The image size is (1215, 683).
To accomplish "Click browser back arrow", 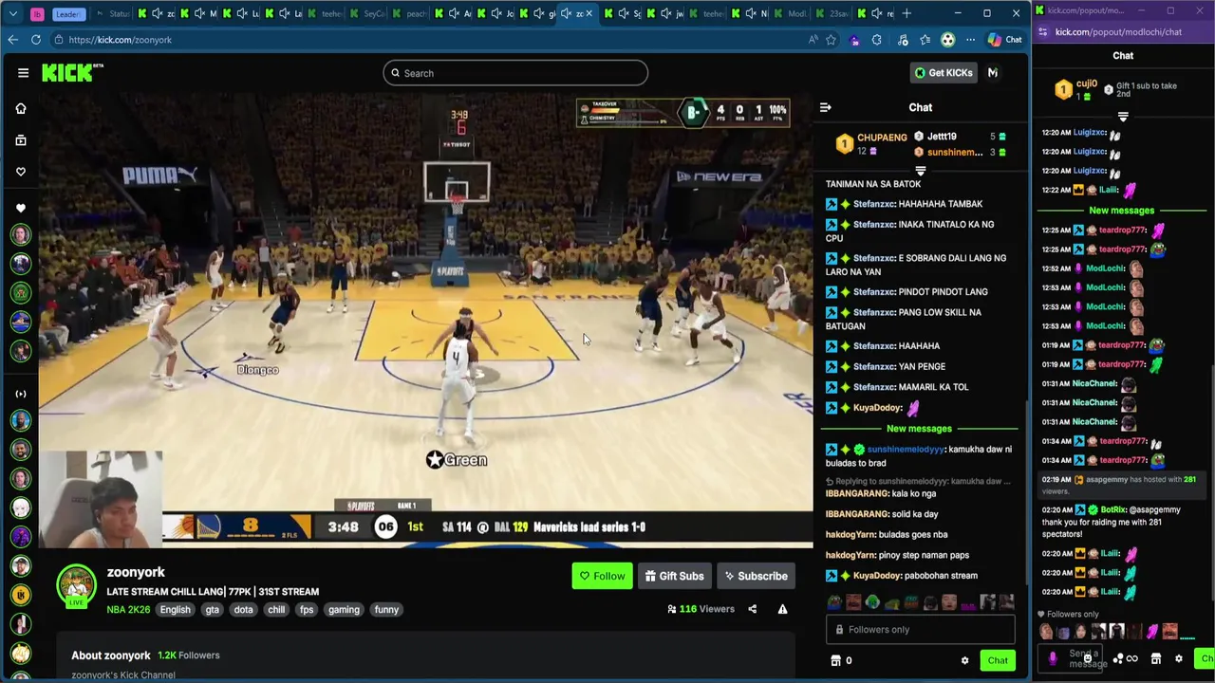I will pyautogui.click(x=12, y=40).
